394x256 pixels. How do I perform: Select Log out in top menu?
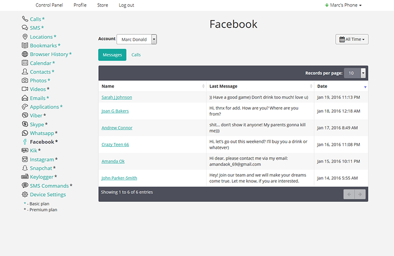pos(126,5)
